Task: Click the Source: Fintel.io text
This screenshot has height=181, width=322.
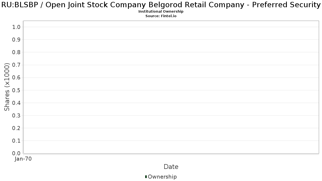Action: (161, 16)
